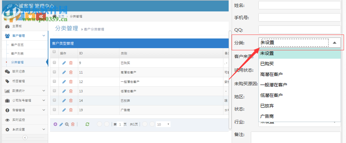Tick the checkbox for row ID 9

pyautogui.click(x=54, y=63)
